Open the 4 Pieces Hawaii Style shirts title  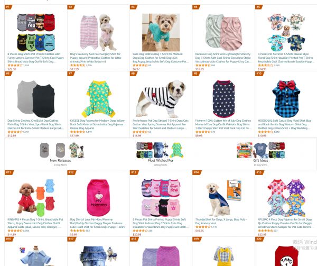[286, 58]
